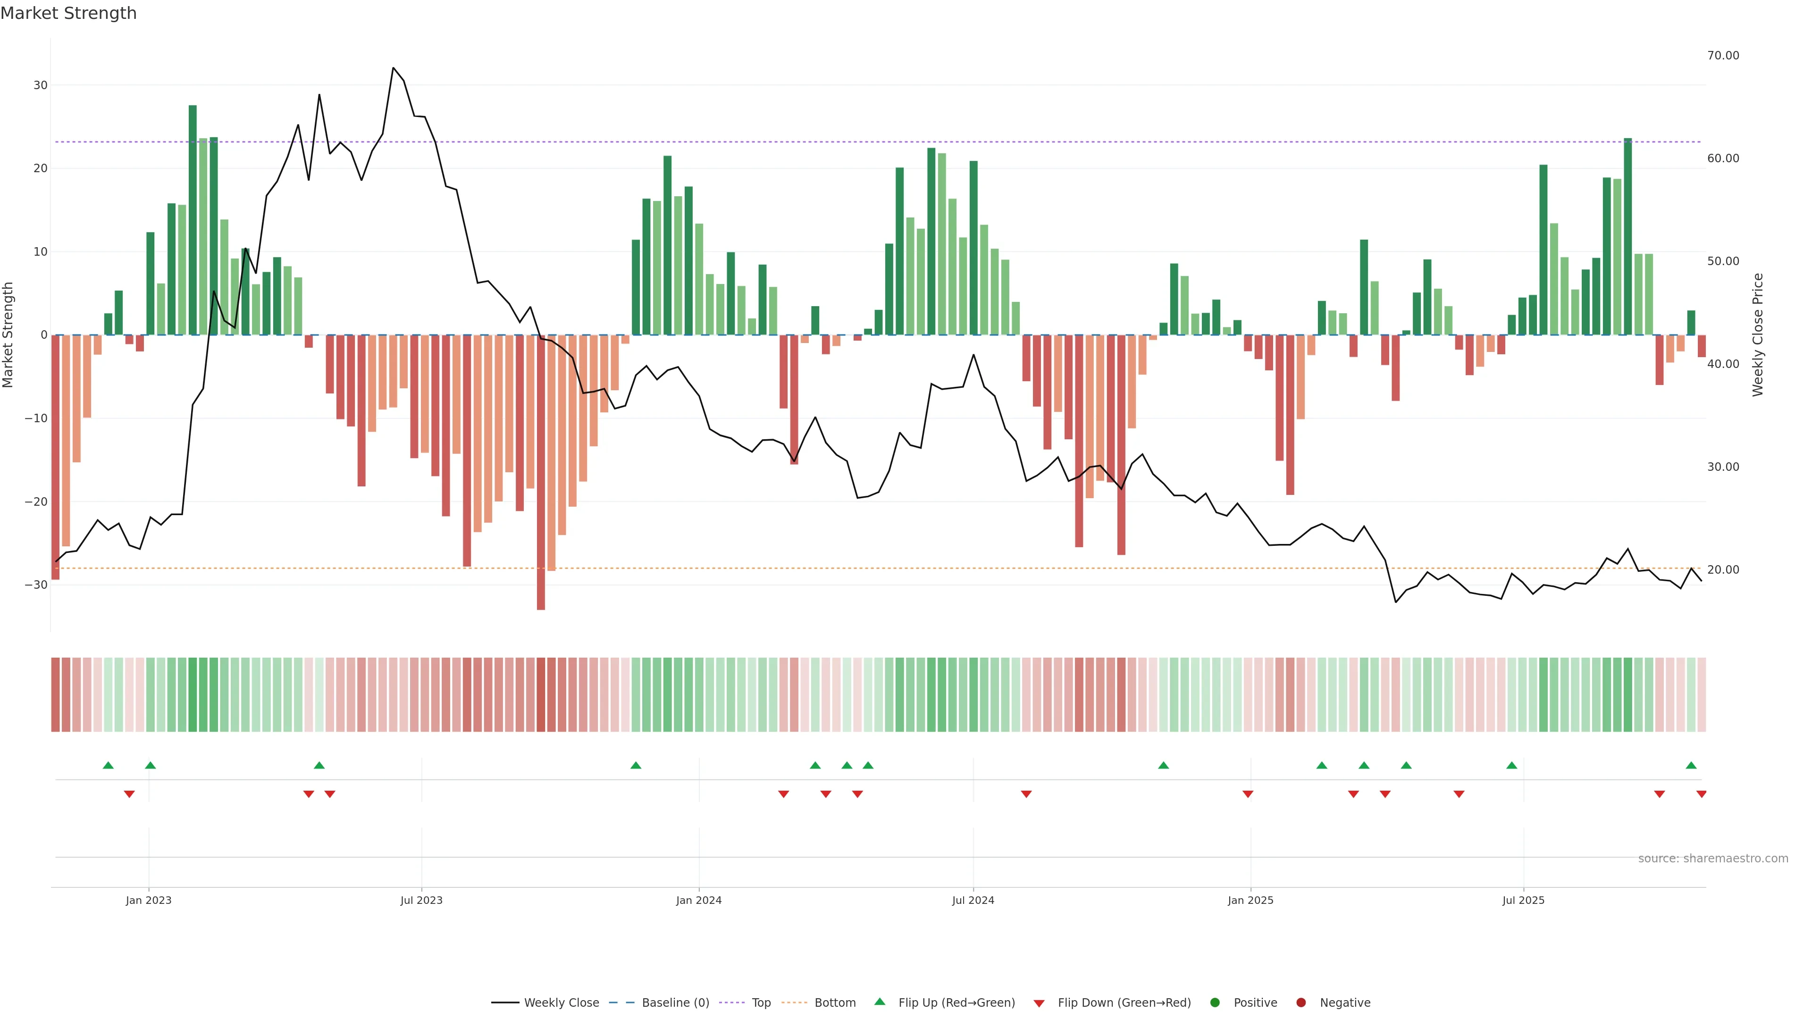Click the Jul 2023 x-axis label

click(421, 900)
